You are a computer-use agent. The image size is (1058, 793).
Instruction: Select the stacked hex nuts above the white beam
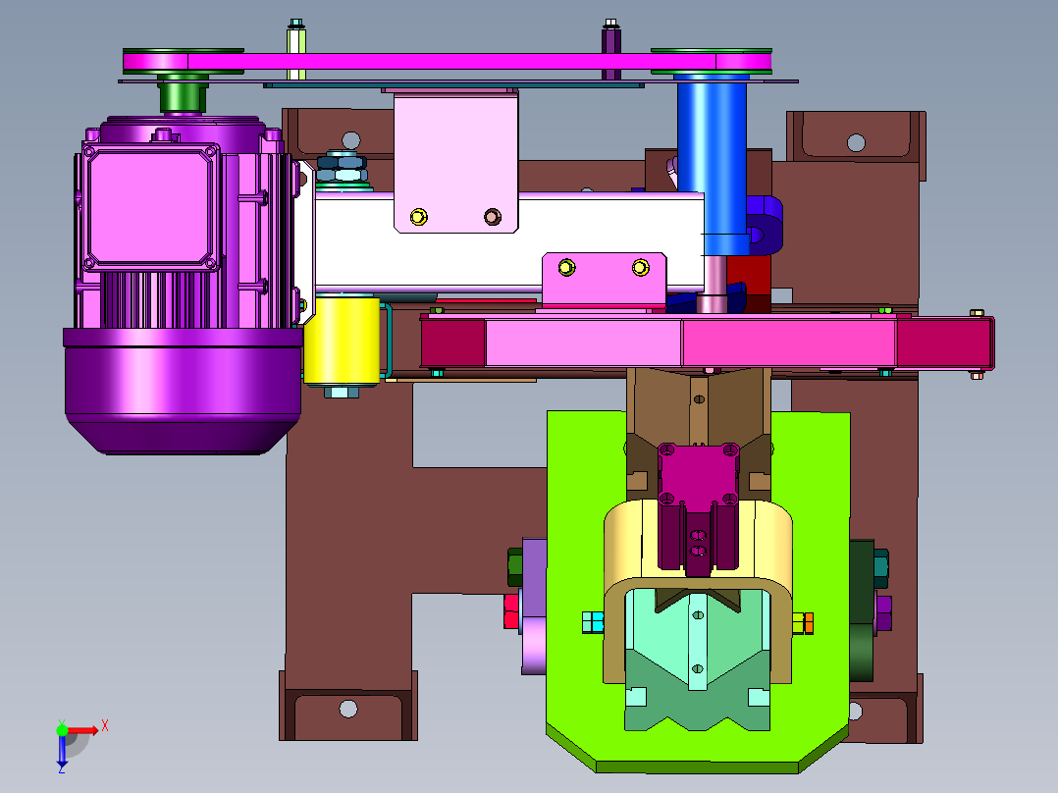click(x=343, y=168)
